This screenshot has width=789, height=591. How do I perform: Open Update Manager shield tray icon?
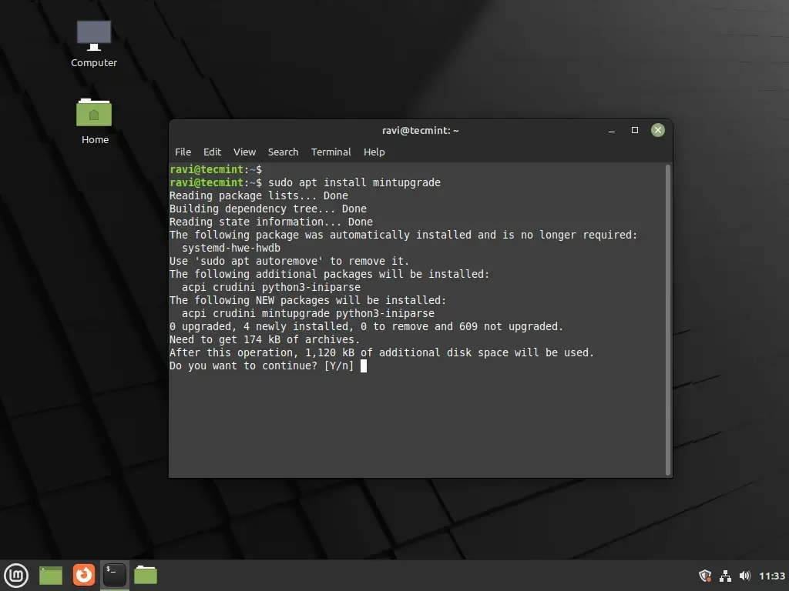point(704,576)
